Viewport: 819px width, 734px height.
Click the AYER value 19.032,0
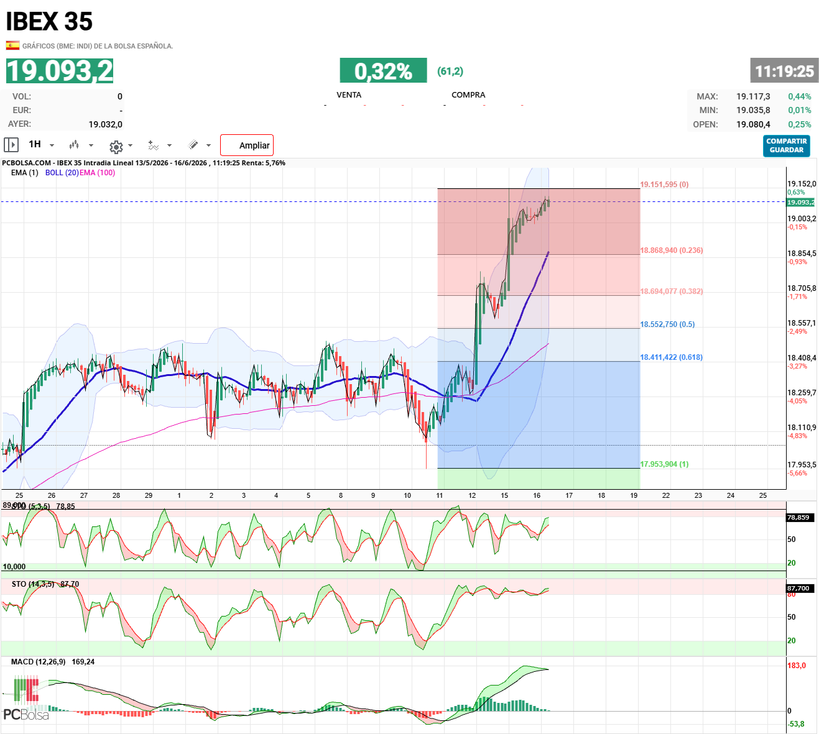point(105,124)
